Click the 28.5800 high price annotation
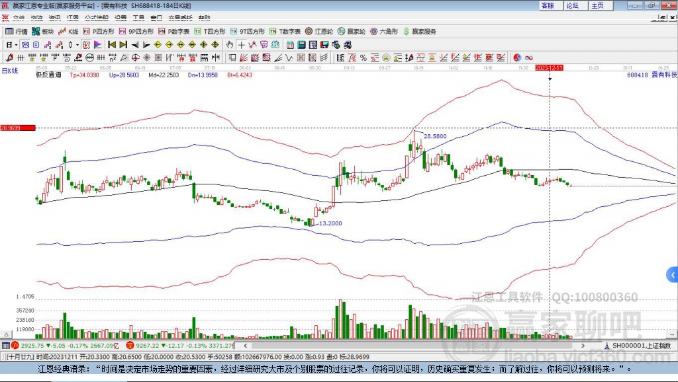This screenshot has width=678, height=382. [x=435, y=136]
